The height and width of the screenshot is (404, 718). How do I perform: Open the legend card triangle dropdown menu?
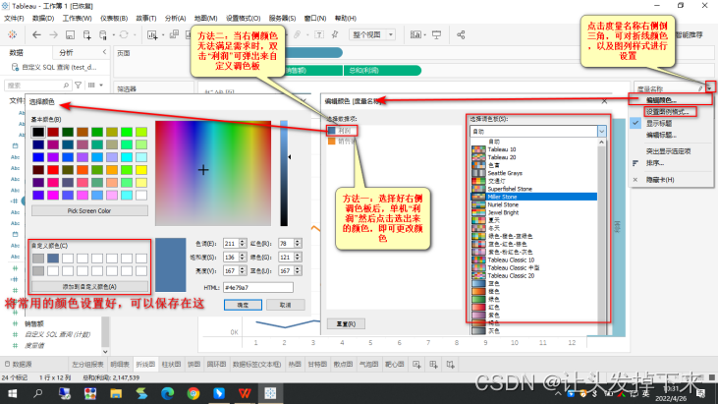click(710, 87)
